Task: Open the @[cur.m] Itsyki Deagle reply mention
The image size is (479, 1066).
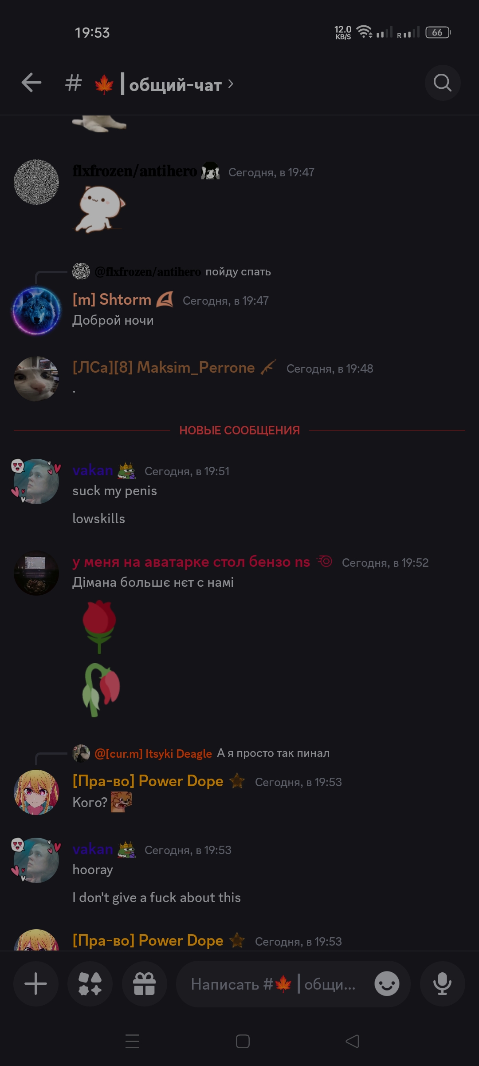Action: pos(153,754)
